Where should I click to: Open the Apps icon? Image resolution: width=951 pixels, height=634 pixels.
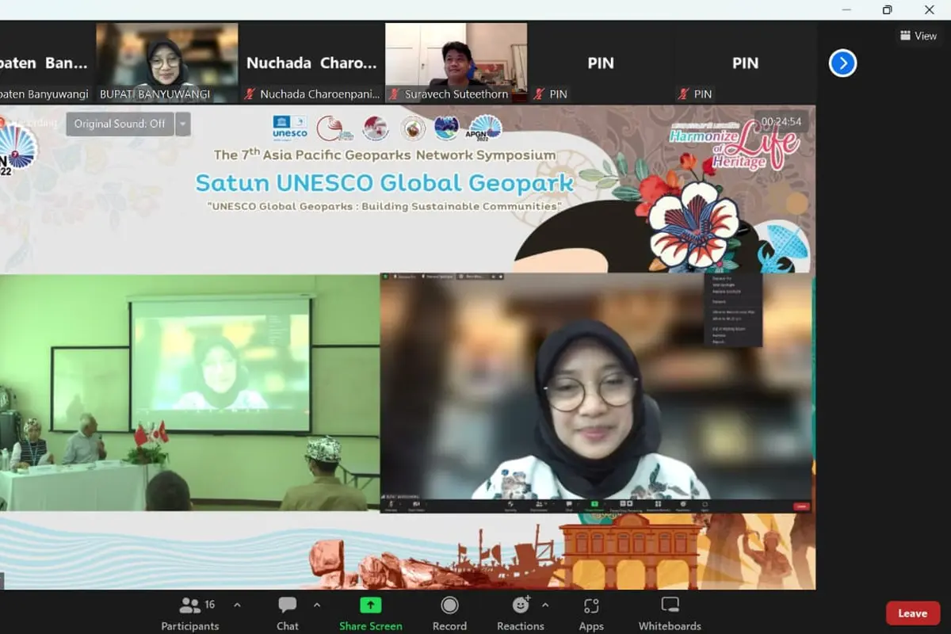tap(591, 606)
